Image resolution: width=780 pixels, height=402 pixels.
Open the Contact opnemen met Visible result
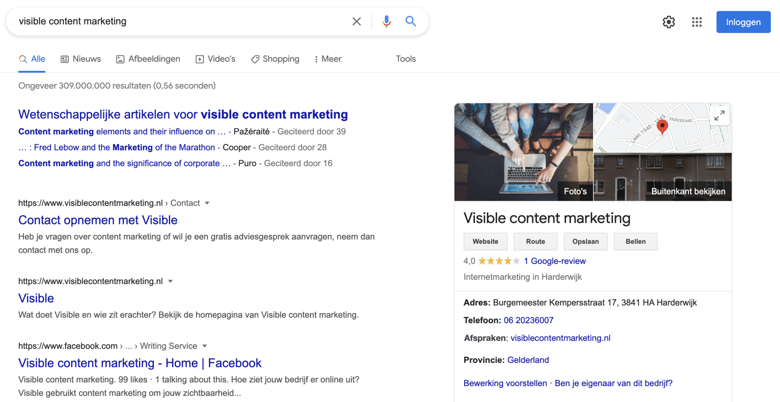pos(98,220)
